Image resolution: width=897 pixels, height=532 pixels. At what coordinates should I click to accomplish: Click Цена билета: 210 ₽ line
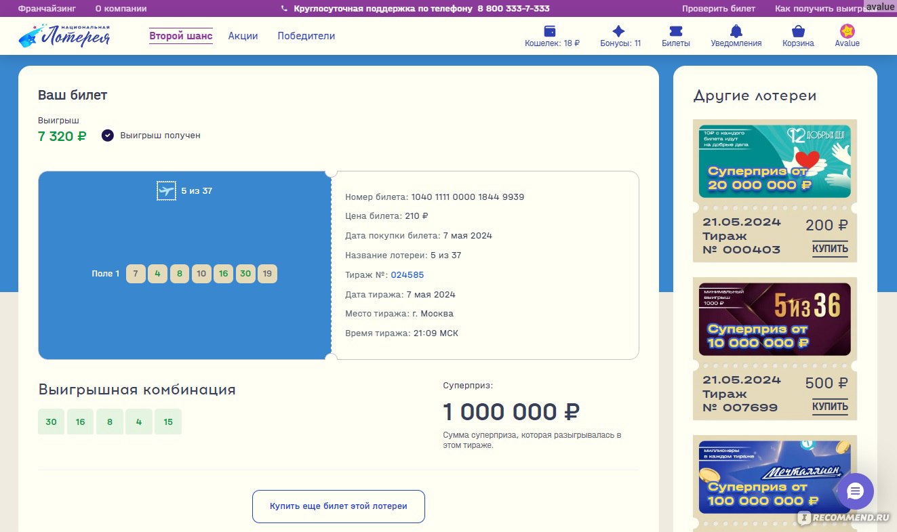coord(386,216)
